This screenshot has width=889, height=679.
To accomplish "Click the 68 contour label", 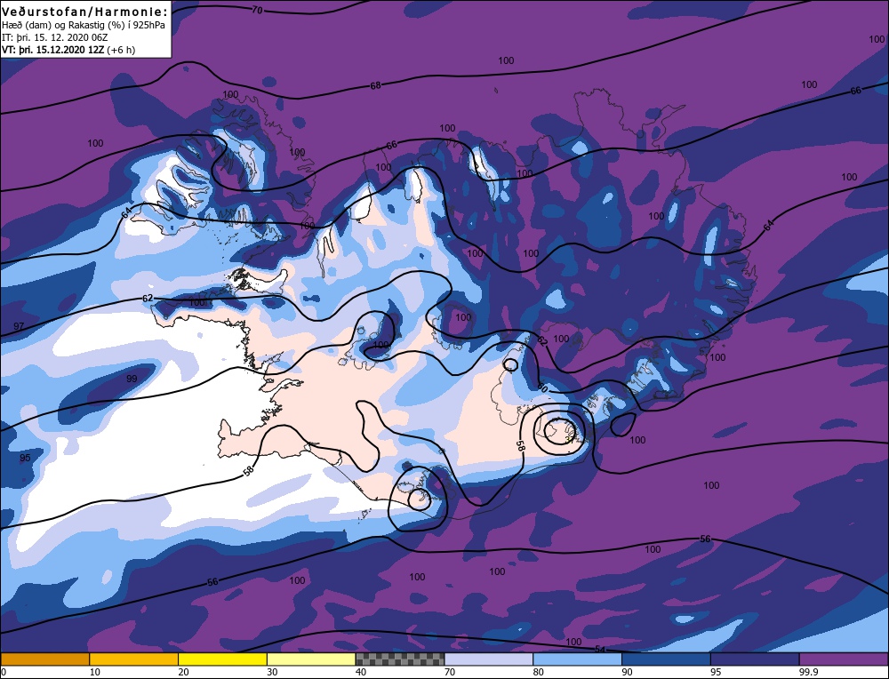I will coord(375,85).
